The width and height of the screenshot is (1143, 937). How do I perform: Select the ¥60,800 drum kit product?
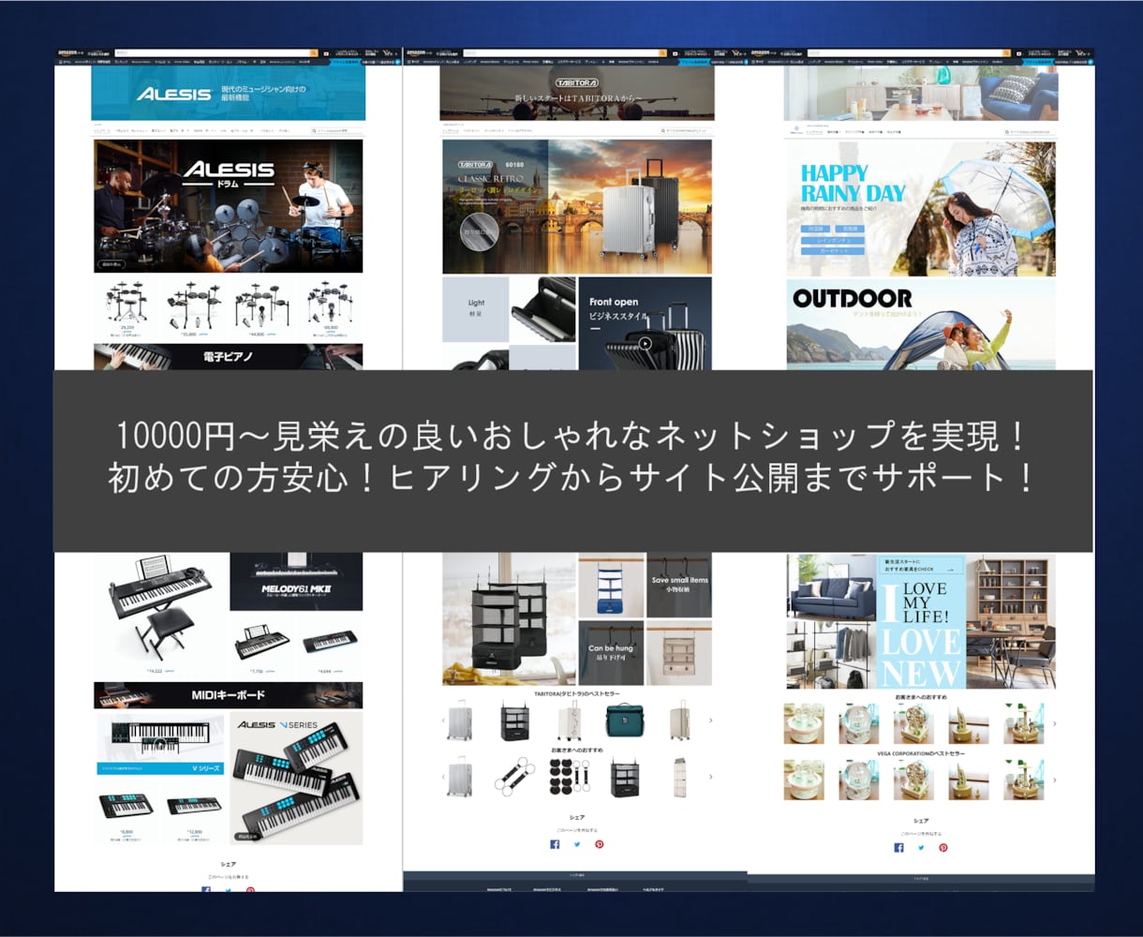pyautogui.click(x=330, y=308)
